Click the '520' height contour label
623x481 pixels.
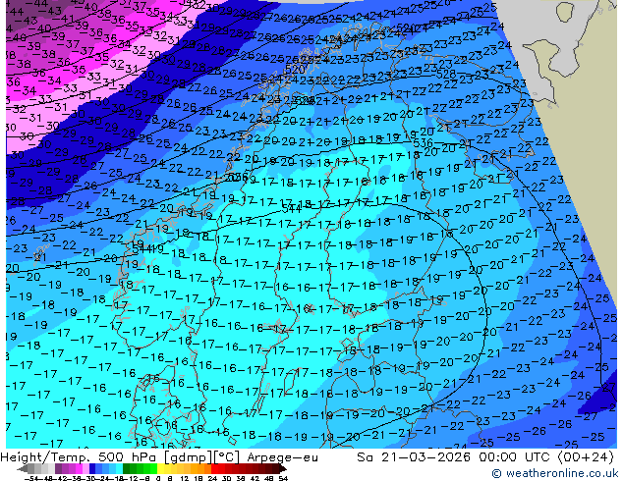(x=295, y=70)
